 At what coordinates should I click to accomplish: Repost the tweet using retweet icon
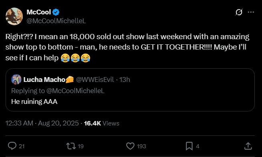[71, 146]
